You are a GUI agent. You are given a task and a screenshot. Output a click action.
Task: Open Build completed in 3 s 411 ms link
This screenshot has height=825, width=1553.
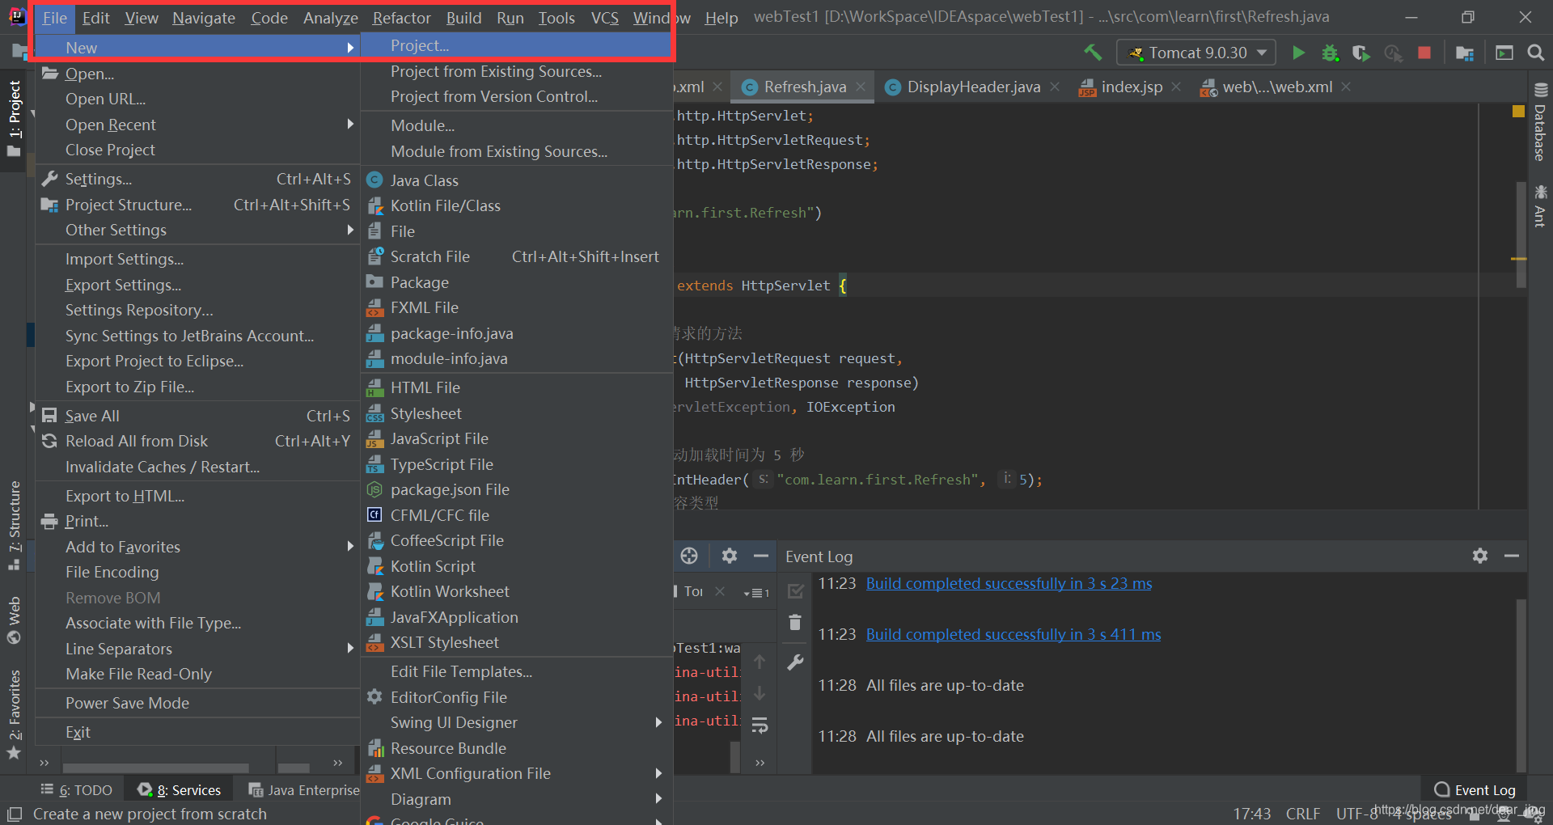1013,634
